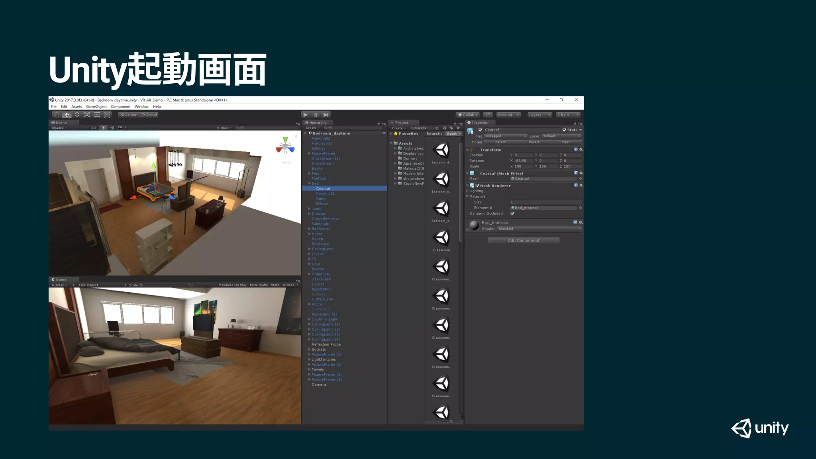Toggle Center pivot mode button
The image size is (816, 459).
128,115
